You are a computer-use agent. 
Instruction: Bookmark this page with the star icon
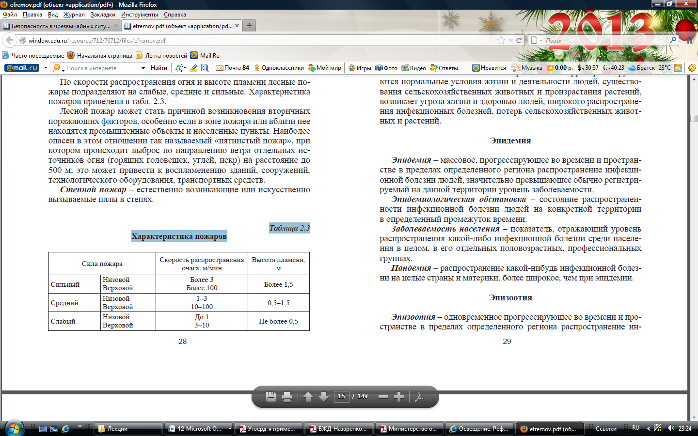tap(501, 40)
